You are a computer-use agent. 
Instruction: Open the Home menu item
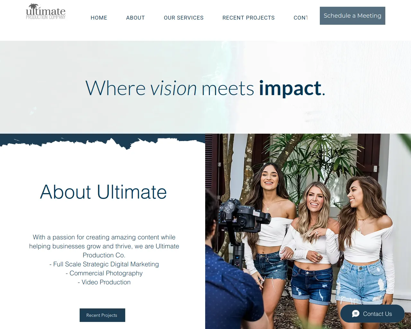(x=99, y=18)
